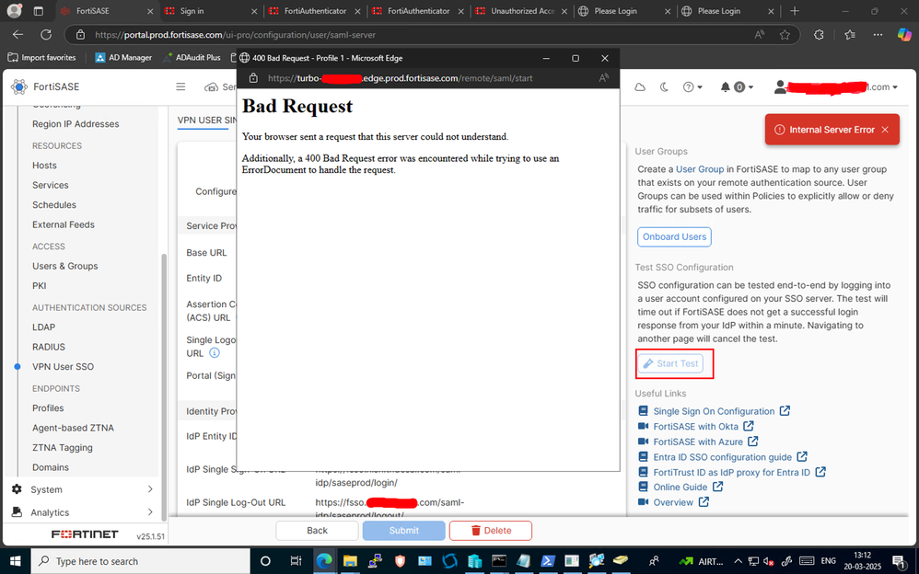Open FortiTrust ID as IdP proxy link
919x574 pixels.
[731, 472]
